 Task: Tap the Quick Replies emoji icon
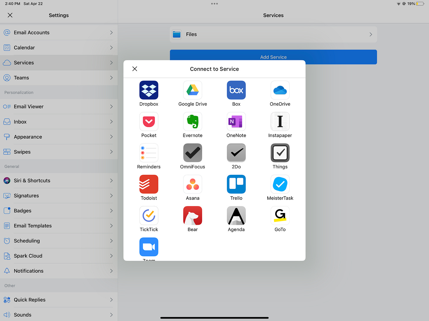tap(7, 300)
